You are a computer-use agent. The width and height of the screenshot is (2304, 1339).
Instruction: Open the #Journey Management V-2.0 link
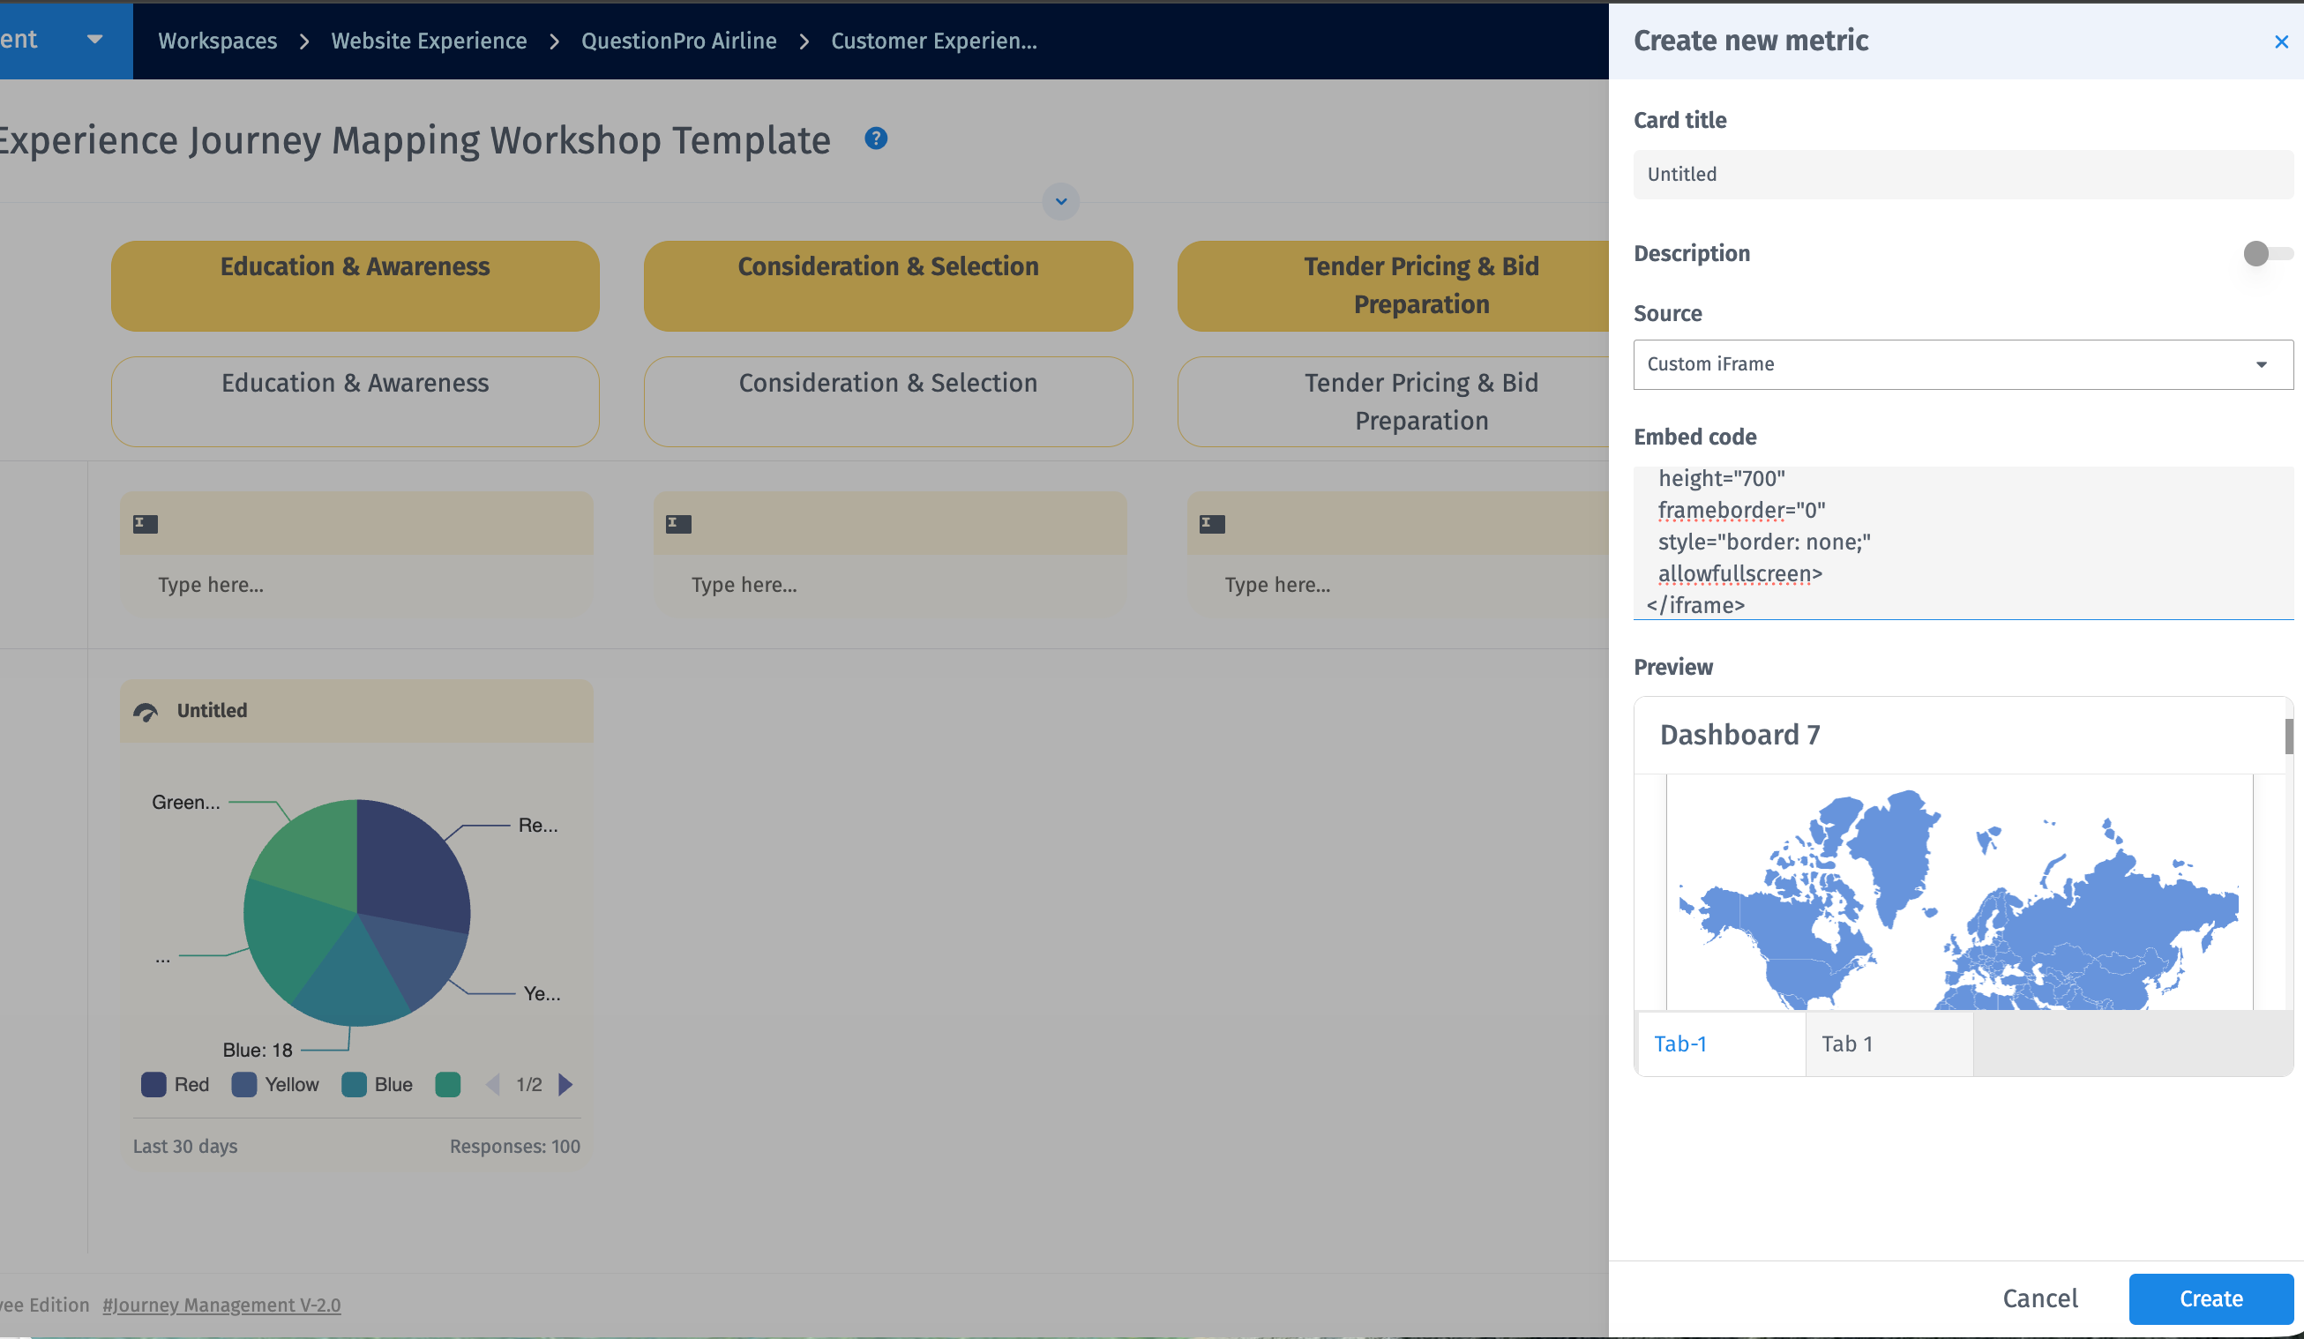point(221,1305)
